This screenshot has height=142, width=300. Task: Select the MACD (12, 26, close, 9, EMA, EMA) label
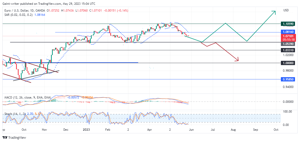[x=28, y=98]
